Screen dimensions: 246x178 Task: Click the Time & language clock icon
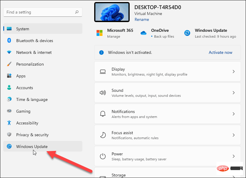click(9, 99)
